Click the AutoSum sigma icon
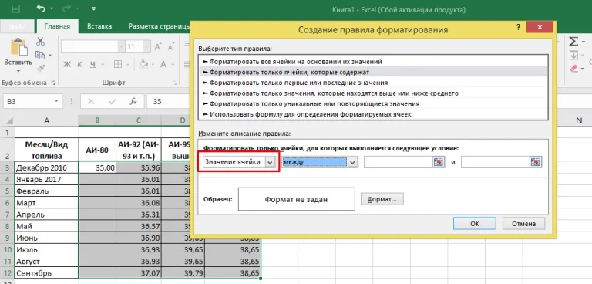The width and height of the screenshot is (592, 284). tap(573, 41)
